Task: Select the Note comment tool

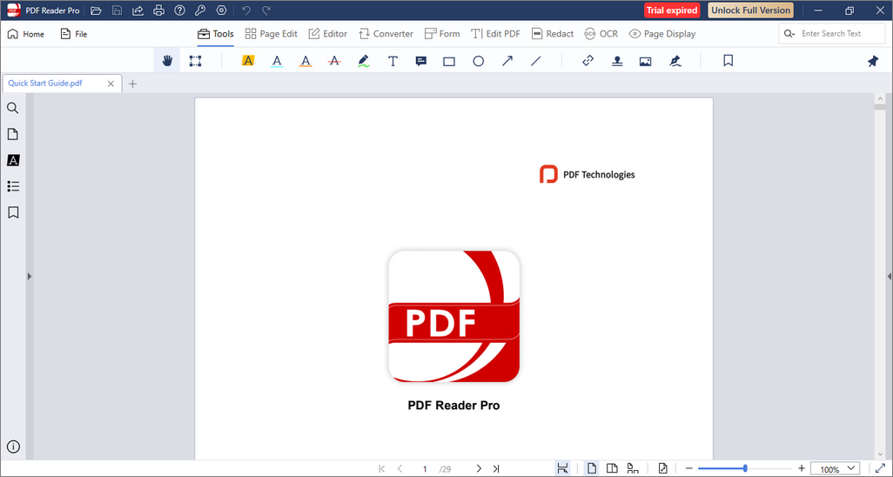Action: coord(421,61)
